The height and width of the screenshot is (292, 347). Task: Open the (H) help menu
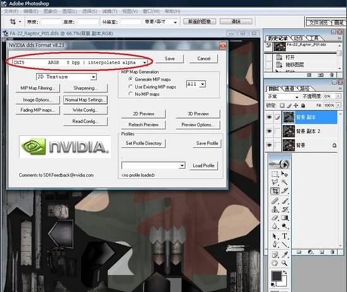coord(173,11)
